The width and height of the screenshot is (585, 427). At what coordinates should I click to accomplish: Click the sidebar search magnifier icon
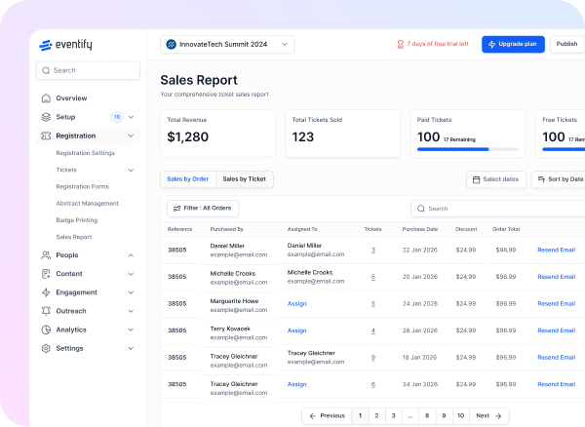tap(46, 70)
